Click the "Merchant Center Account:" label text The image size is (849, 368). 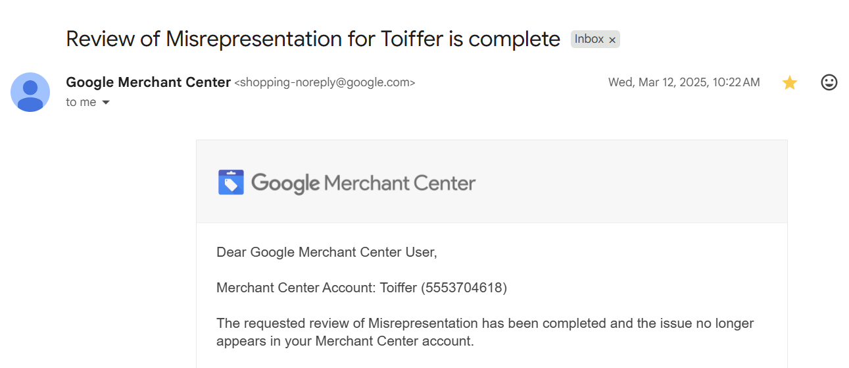296,288
